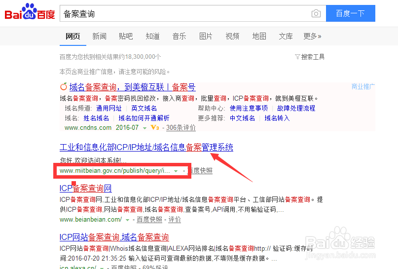The image size is (398, 269).
Task: Open the 英文域名 link
Action: pos(144,108)
